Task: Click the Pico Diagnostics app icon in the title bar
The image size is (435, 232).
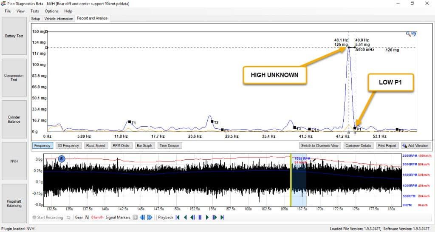Action: tap(3, 3)
